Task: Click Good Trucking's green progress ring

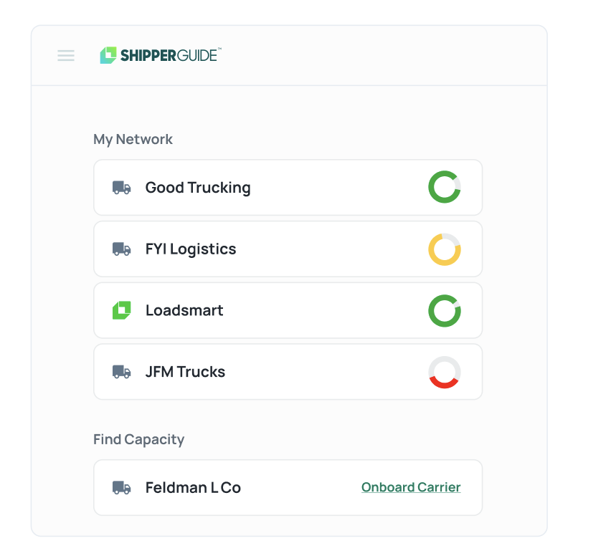Action: tap(445, 187)
